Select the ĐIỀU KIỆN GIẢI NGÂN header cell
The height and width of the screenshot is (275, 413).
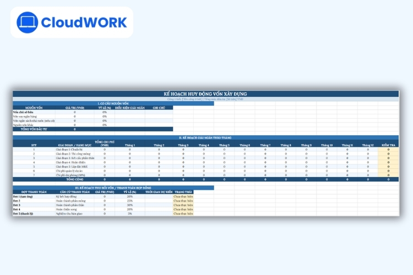pyautogui.click(x=130, y=108)
